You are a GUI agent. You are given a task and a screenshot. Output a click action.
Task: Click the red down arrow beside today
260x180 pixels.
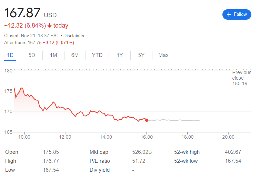(x=50, y=26)
